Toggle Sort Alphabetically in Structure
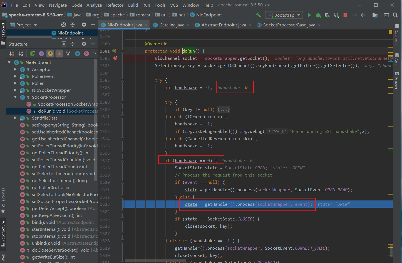This screenshot has width=402, height=263. [x=21, y=53]
